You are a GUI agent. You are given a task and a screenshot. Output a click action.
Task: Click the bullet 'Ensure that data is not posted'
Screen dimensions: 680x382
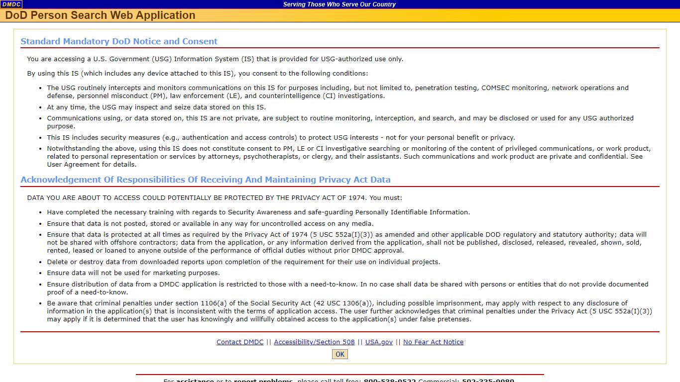click(210, 224)
